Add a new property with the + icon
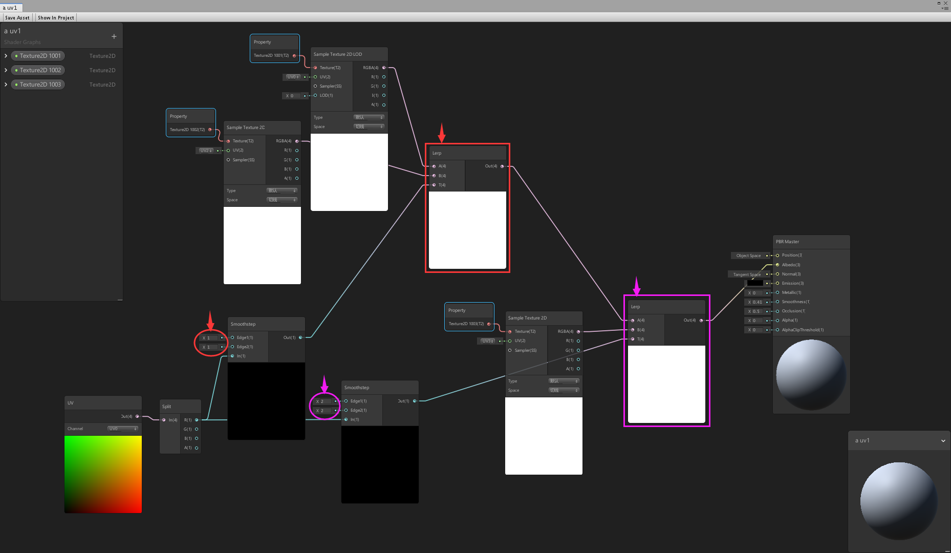This screenshot has width=951, height=553. click(x=114, y=36)
